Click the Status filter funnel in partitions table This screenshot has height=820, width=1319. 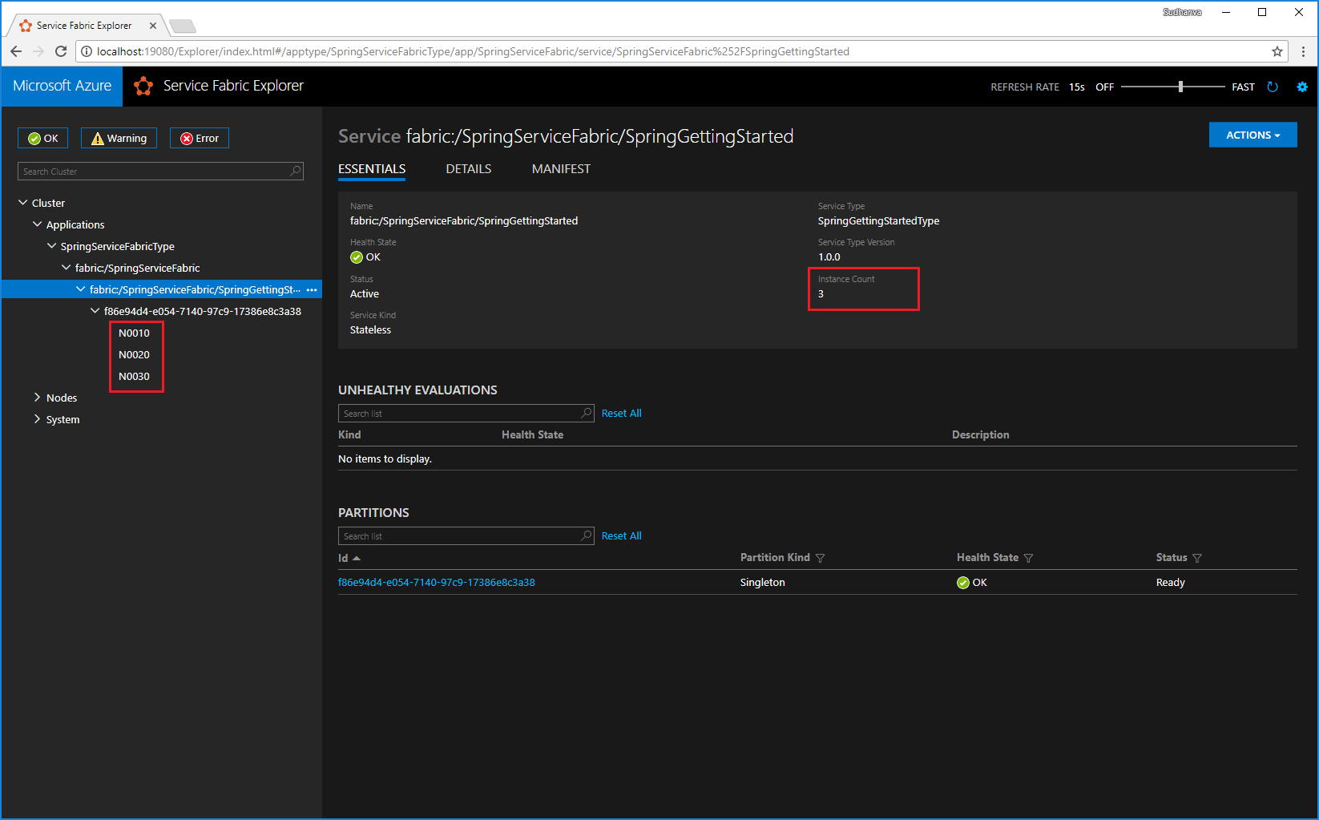click(x=1198, y=557)
